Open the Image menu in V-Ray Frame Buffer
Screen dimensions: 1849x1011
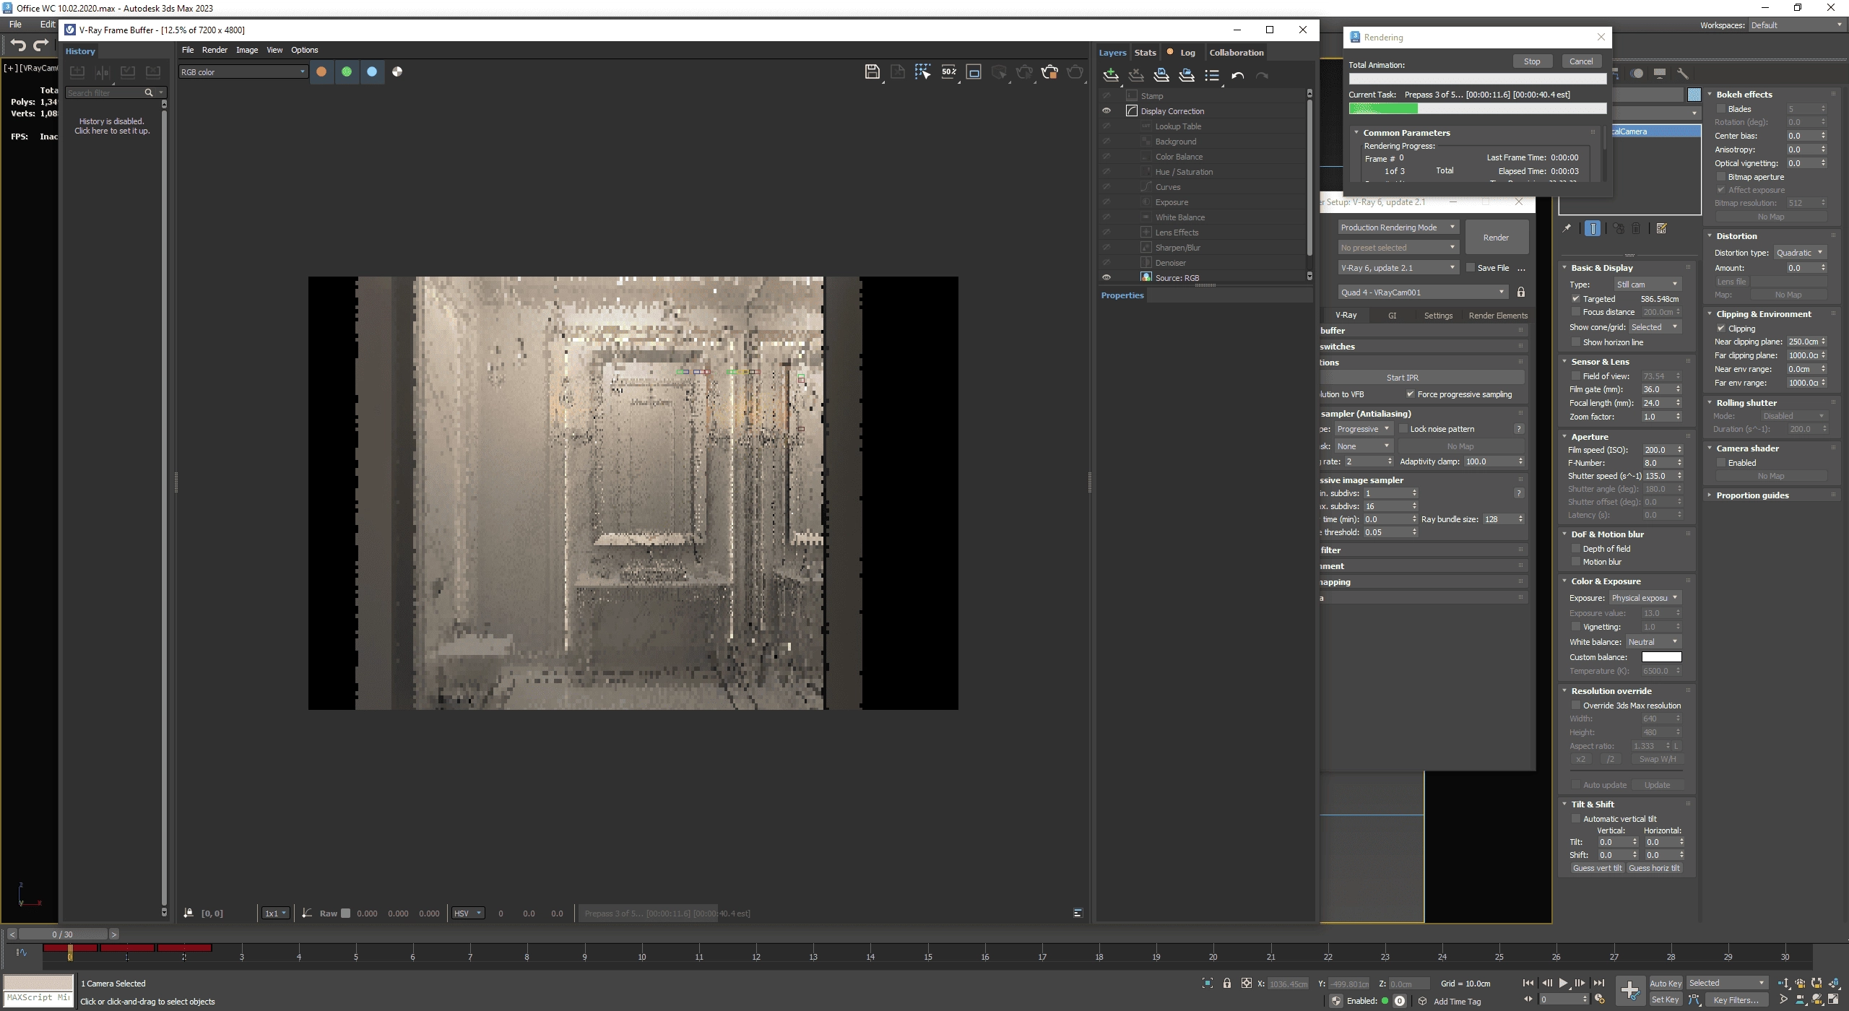pos(247,50)
